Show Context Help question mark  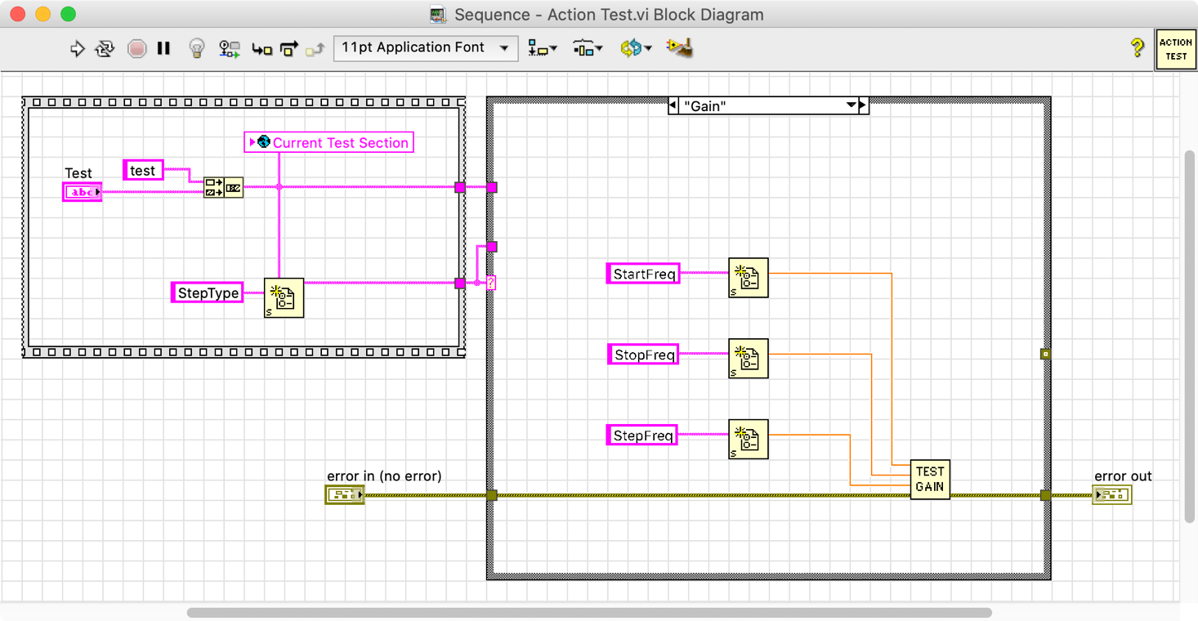tap(1137, 48)
